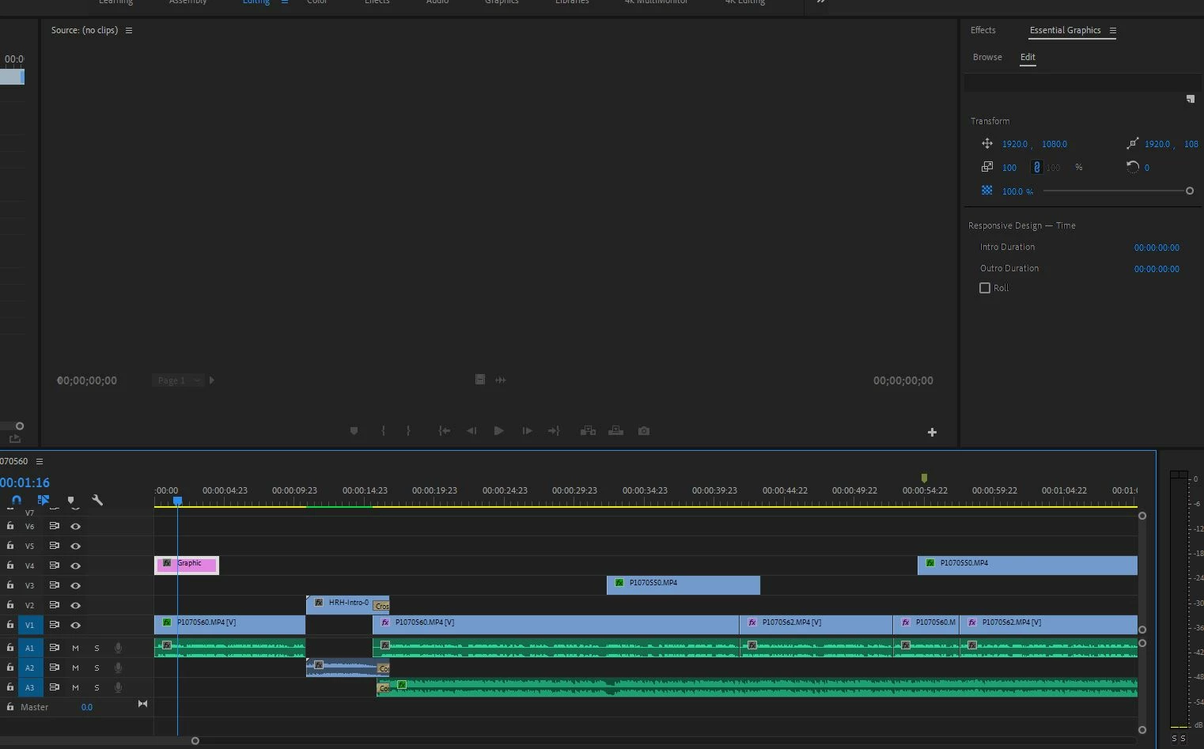
Task: Click the Outro Duration timecode value
Action: (1157, 269)
